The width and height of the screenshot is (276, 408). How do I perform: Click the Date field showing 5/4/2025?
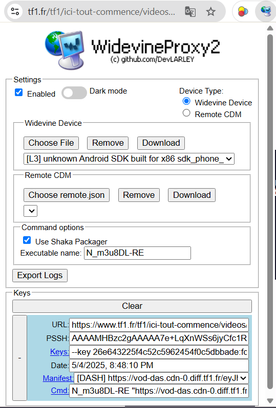(x=159, y=366)
